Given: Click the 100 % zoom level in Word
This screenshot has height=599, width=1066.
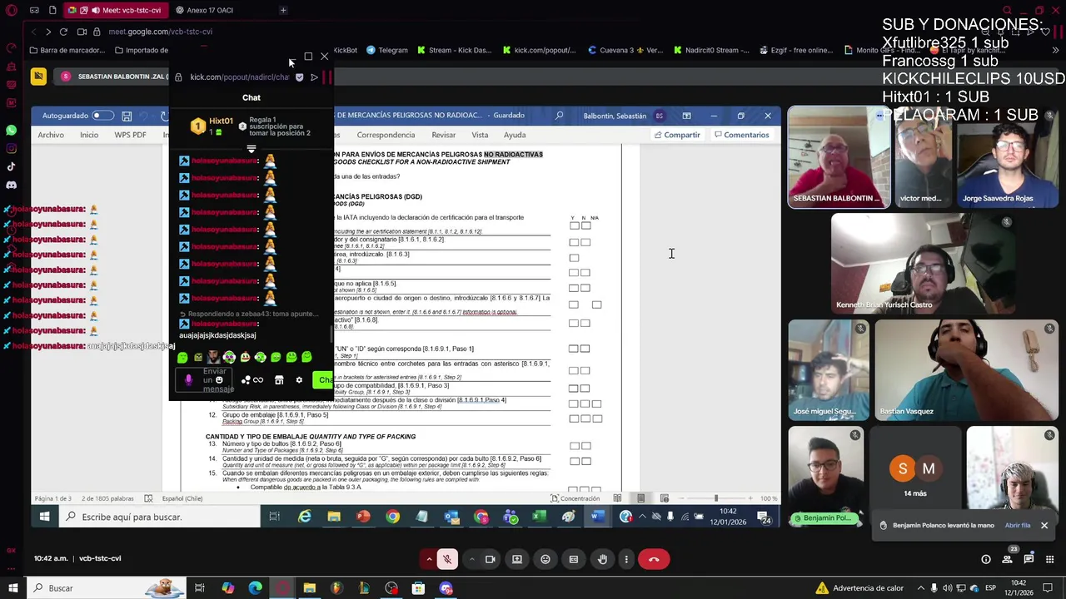Looking at the screenshot, I should click(x=769, y=498).
